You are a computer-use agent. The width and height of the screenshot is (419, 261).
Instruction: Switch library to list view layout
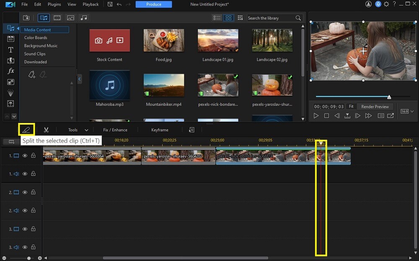tap(217, 18)
